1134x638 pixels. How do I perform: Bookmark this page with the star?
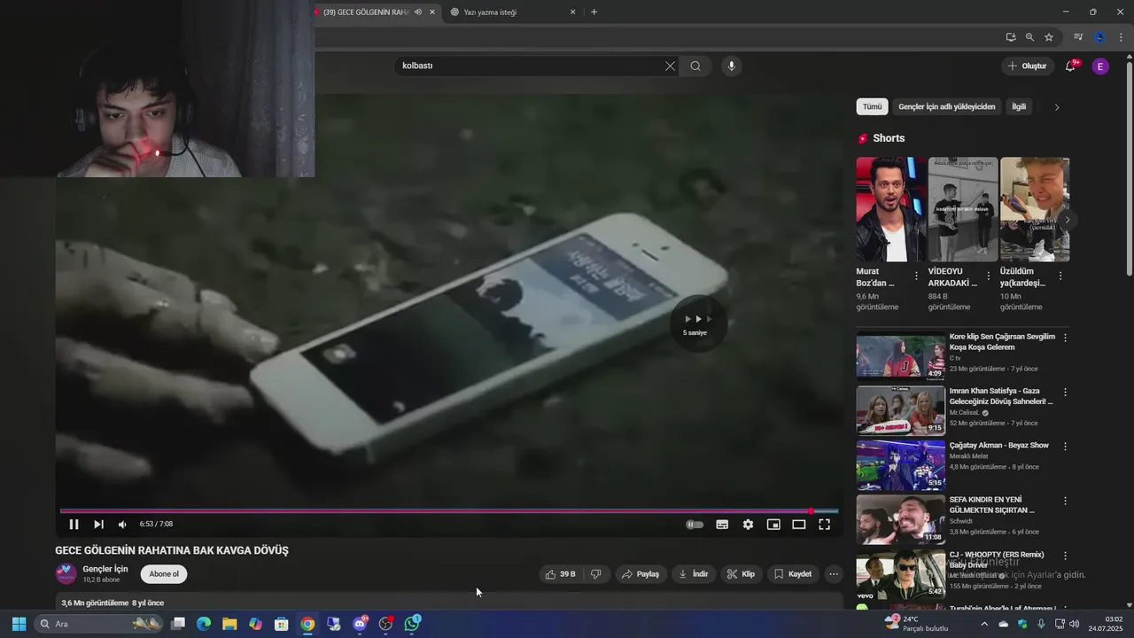(1049, 37)
